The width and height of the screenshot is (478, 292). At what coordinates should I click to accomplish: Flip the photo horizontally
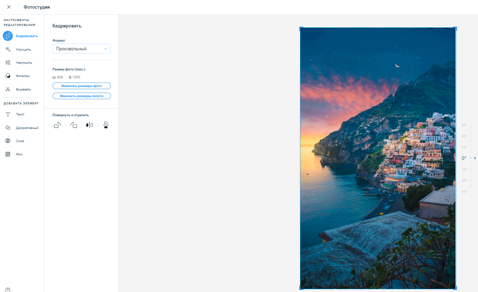(89, 125)
